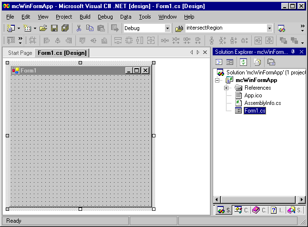Open Add New Item dropdown arrow
The height and width of the screenshot is (227, 308).
(x=35, y=28)
